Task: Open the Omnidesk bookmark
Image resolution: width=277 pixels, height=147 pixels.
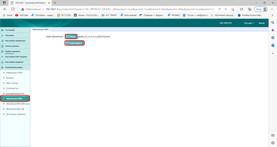Action: 42,16
